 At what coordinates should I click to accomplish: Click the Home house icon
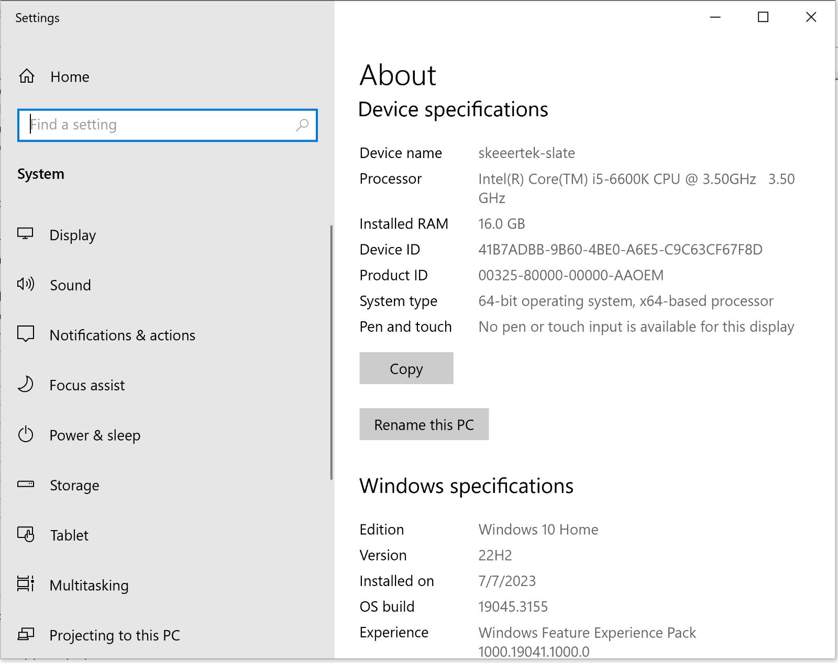click(27, 76)
